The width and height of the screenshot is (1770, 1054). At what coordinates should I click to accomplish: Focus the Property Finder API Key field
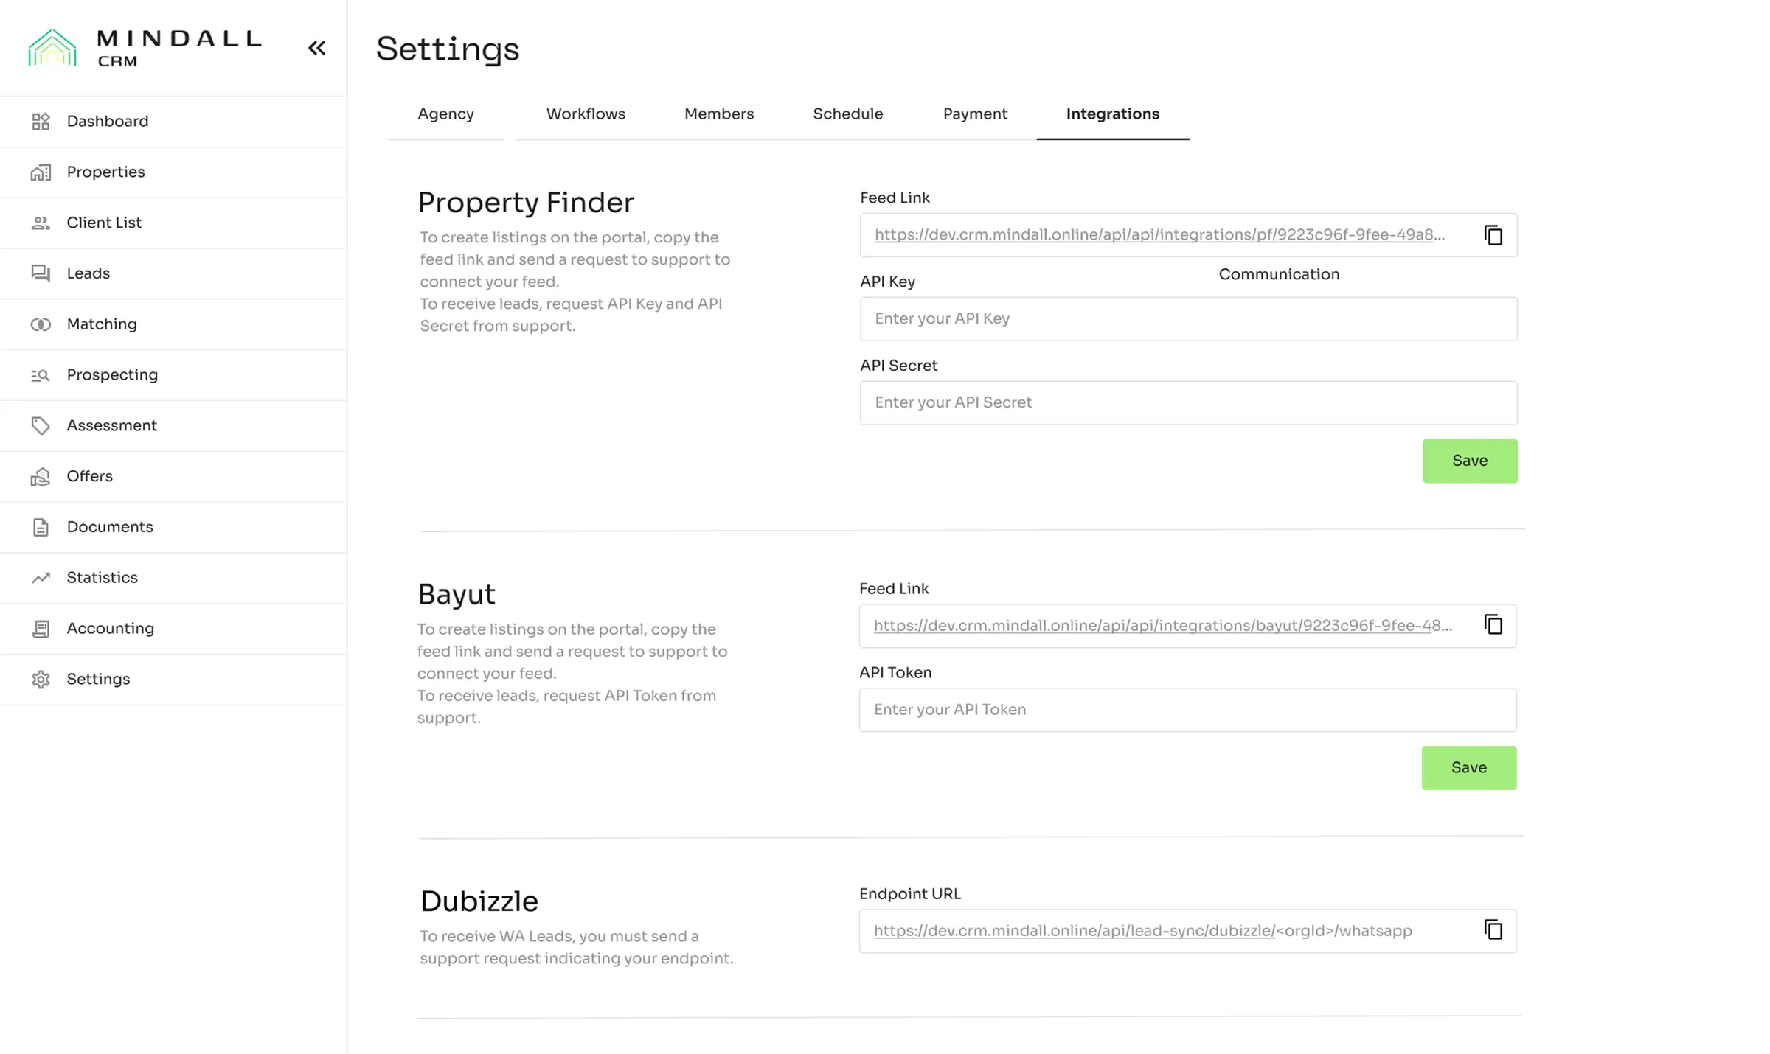(1187, 319)
